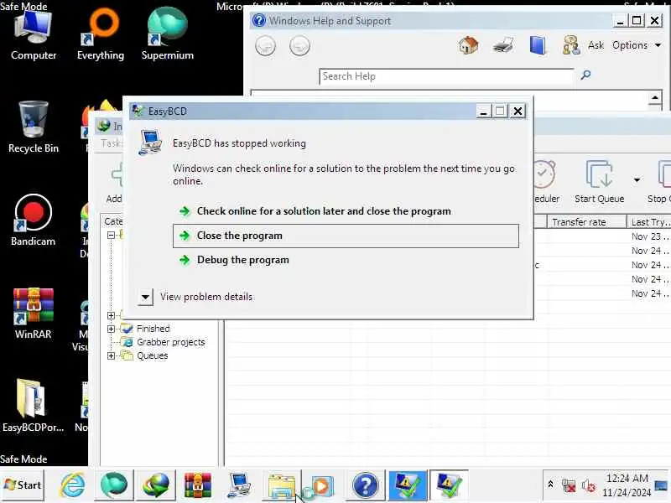The width and height of the screenshot is (671, 503).
Task: Click the Search Help input field
Action: pyautogui.click(x=446, y=76)
